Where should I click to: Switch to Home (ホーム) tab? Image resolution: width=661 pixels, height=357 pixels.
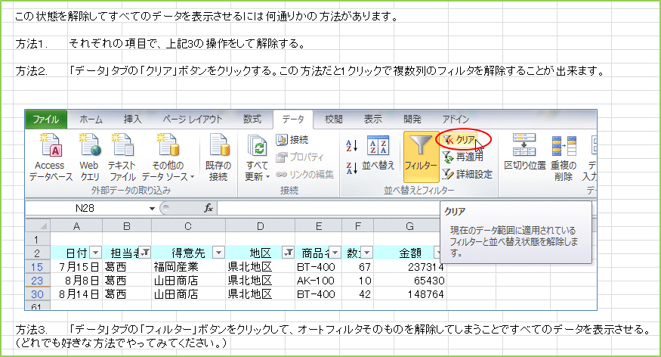(91, 120)
